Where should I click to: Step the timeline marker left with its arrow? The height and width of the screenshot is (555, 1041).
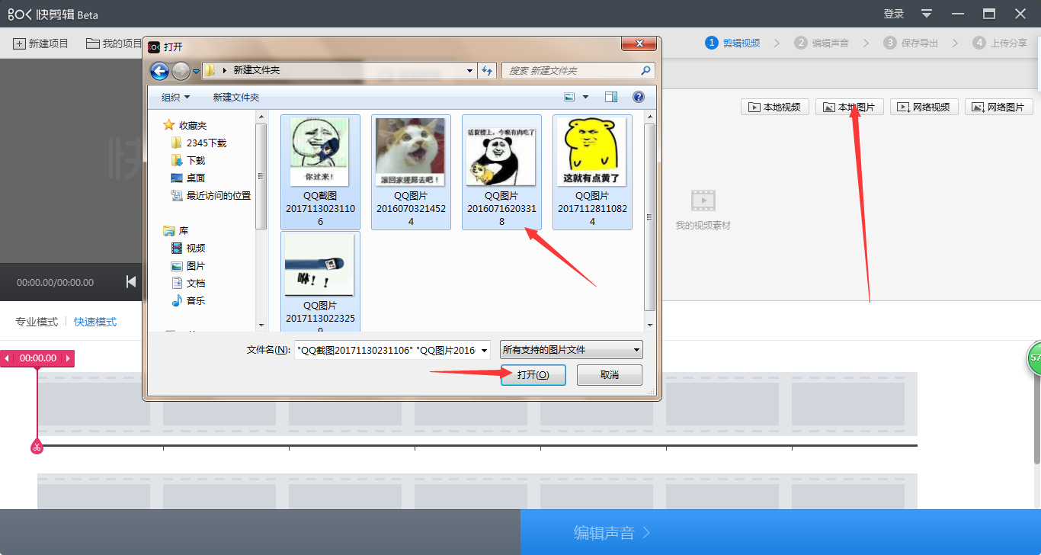[7, 358]
